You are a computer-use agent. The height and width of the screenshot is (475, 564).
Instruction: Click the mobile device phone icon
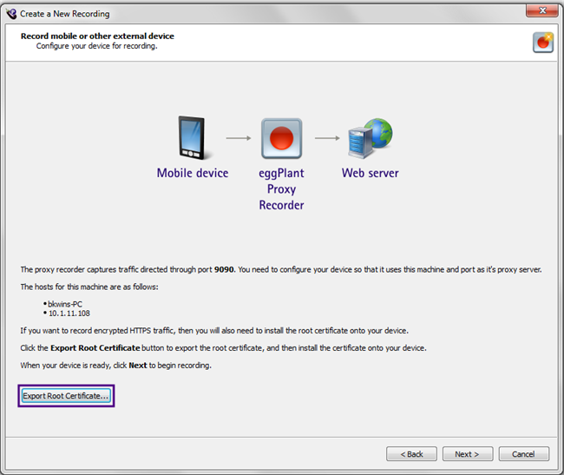tap(191, 137)
